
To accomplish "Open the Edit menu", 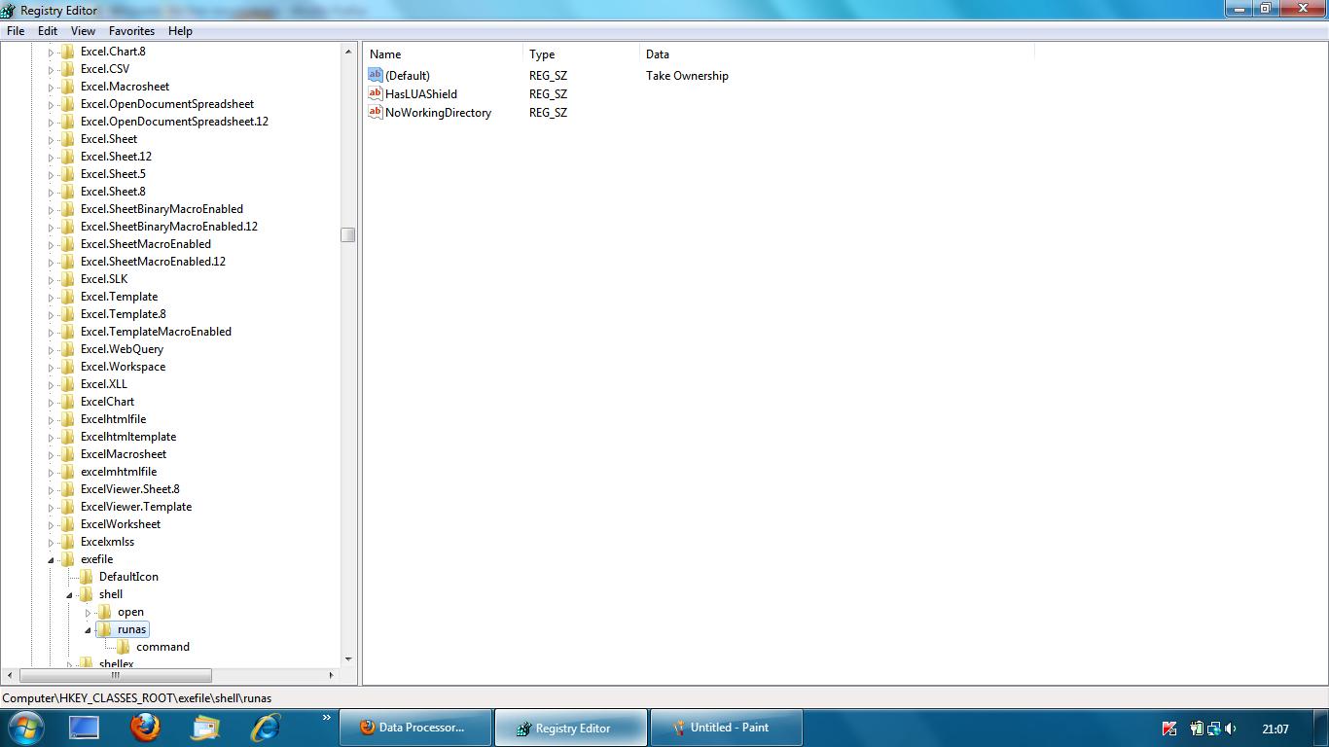I will pos(48,31).
